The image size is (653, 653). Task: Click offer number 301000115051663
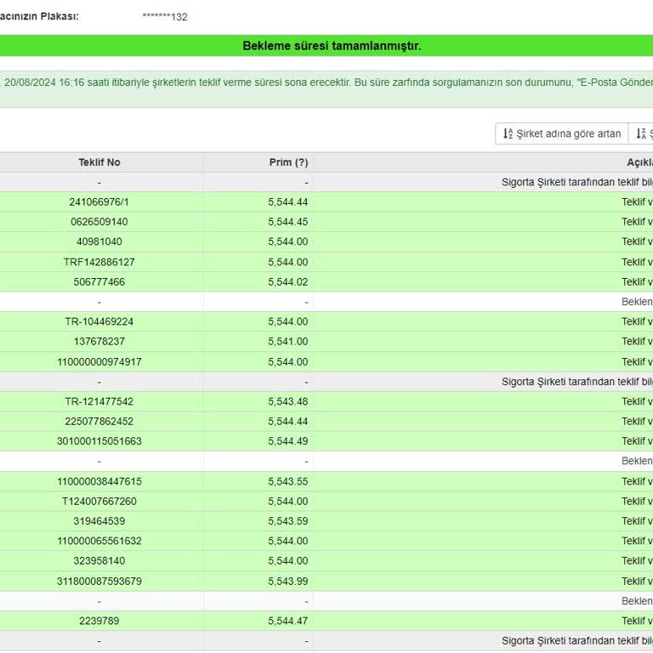pos(99,441)
